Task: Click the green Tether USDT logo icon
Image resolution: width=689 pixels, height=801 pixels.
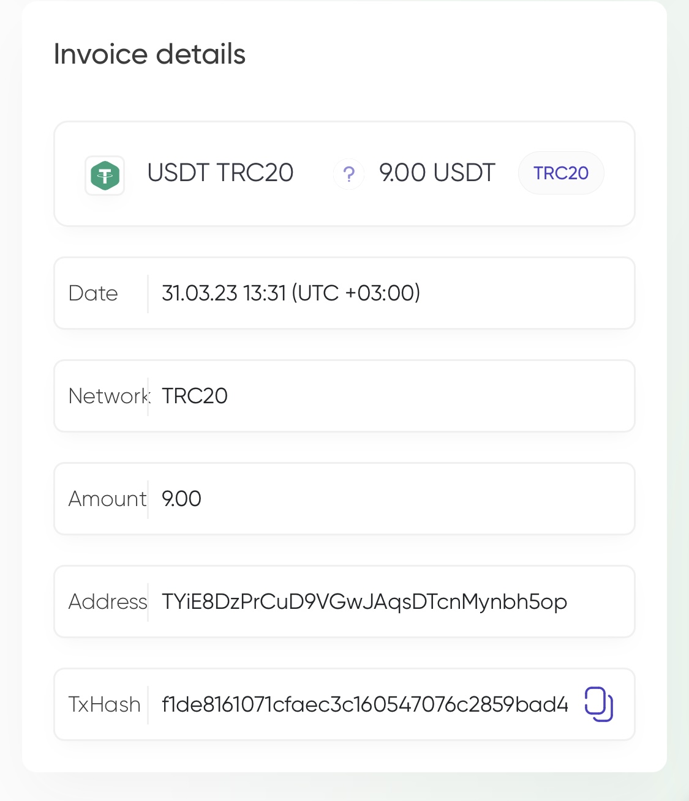Action: 105,176
